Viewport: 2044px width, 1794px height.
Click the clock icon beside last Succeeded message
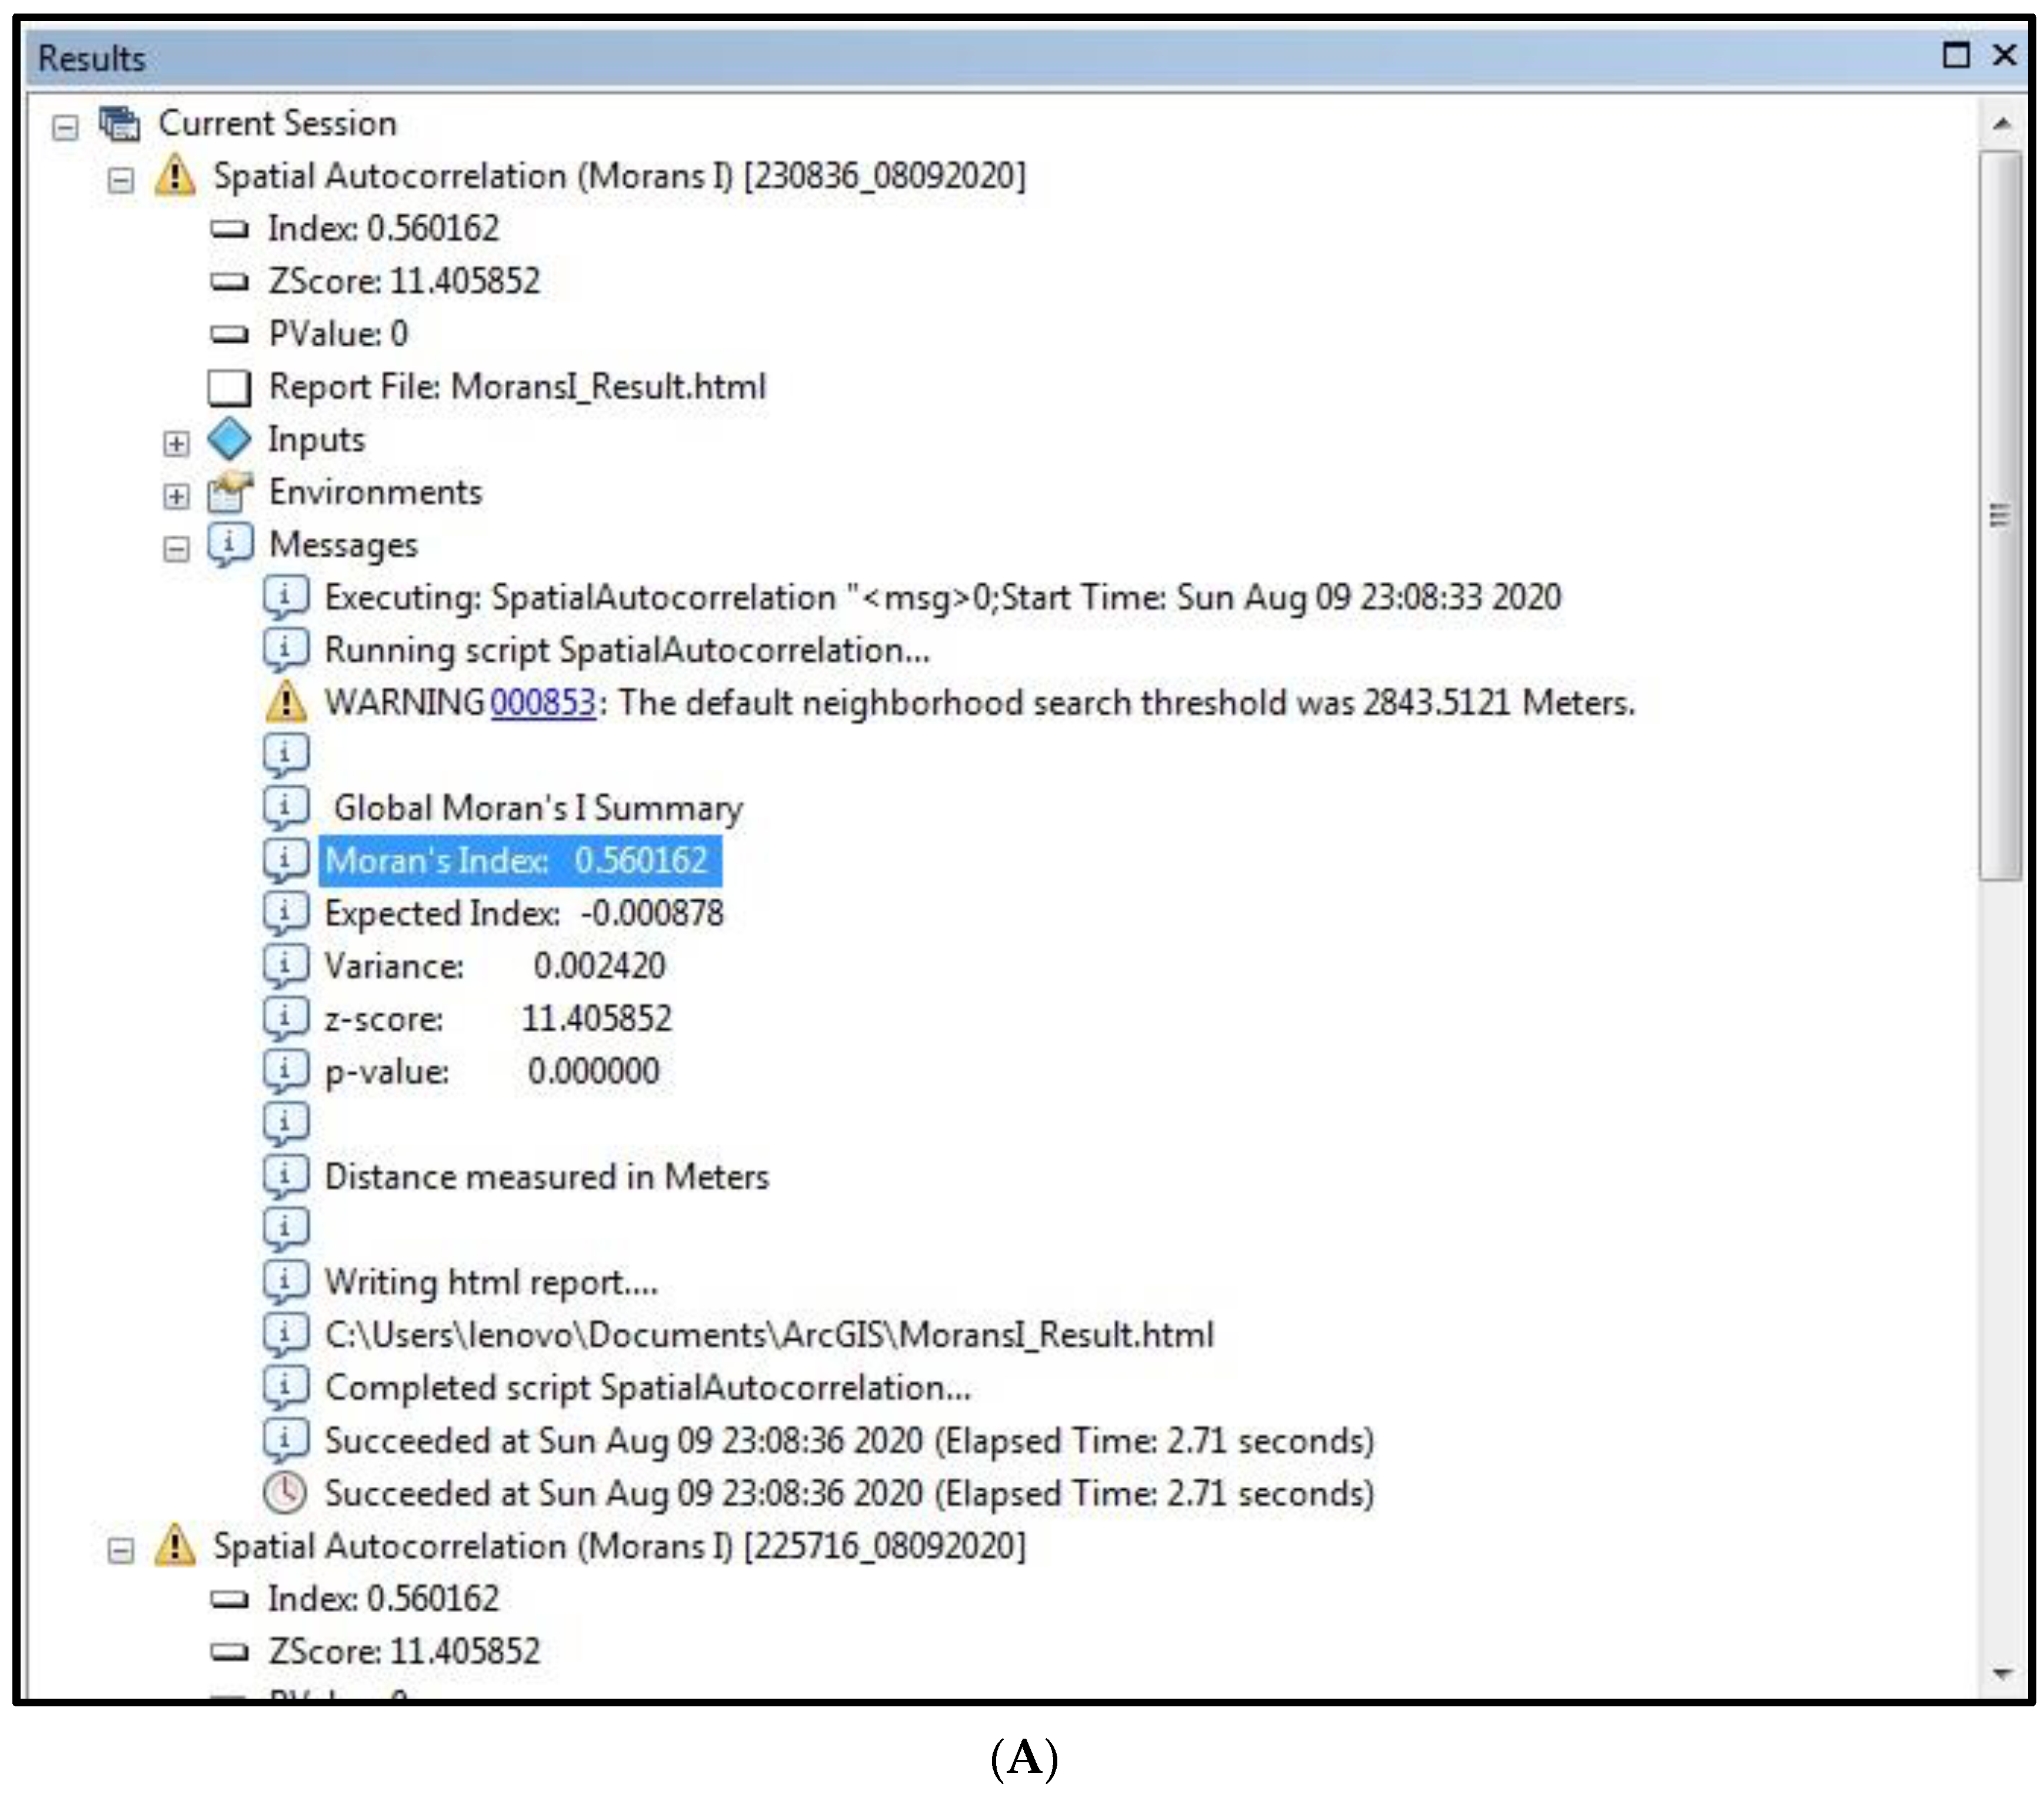[x=285, y=1493]
